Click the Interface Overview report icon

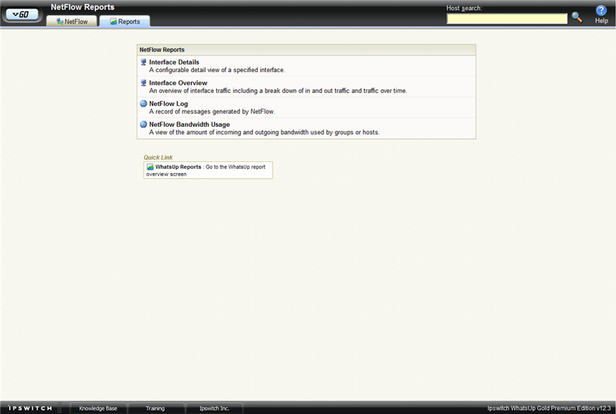[143, 83]
